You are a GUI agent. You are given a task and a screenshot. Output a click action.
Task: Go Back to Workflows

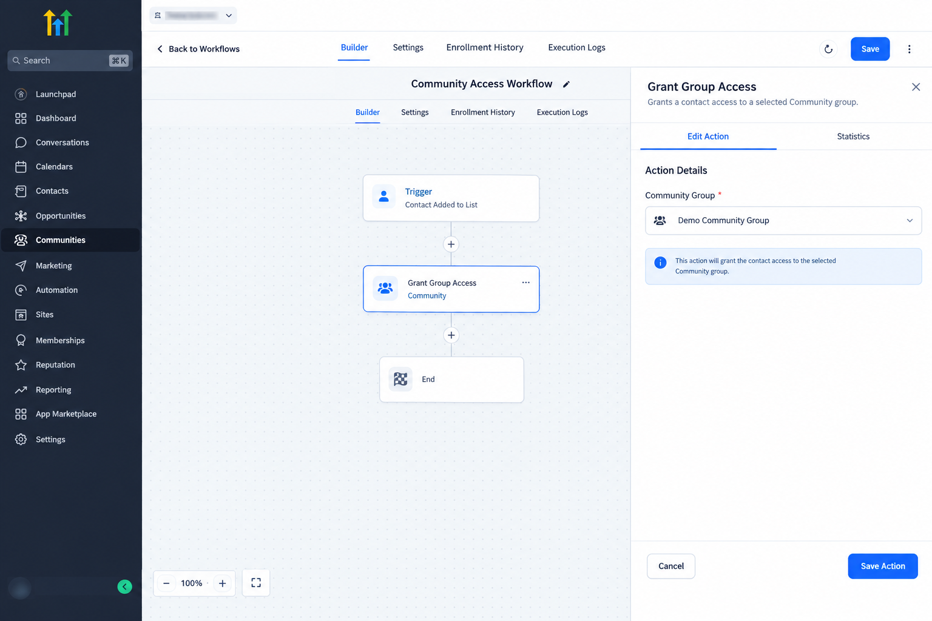coord(198,49)
